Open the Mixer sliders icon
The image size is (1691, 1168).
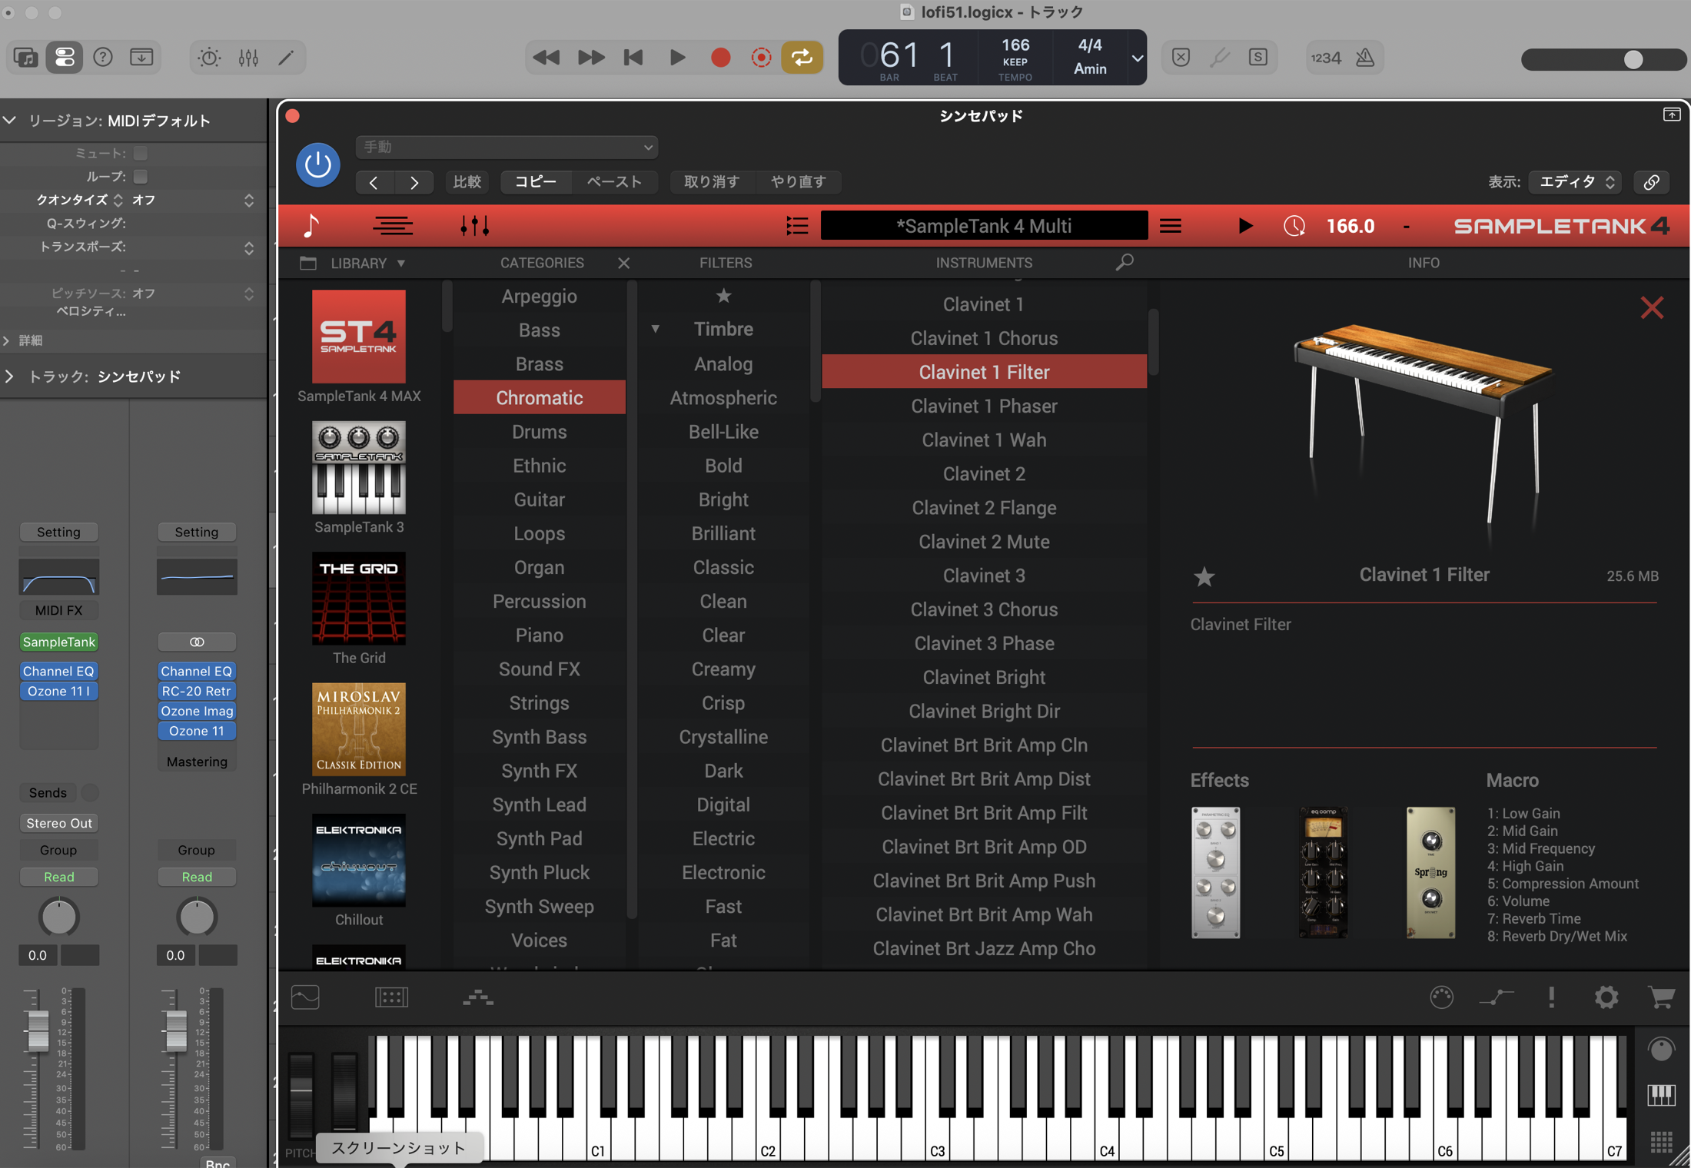(248, 57)
